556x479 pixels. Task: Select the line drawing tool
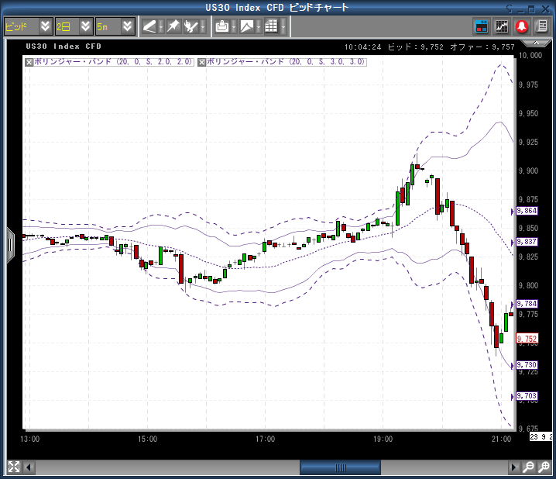(x=149, y=26)
